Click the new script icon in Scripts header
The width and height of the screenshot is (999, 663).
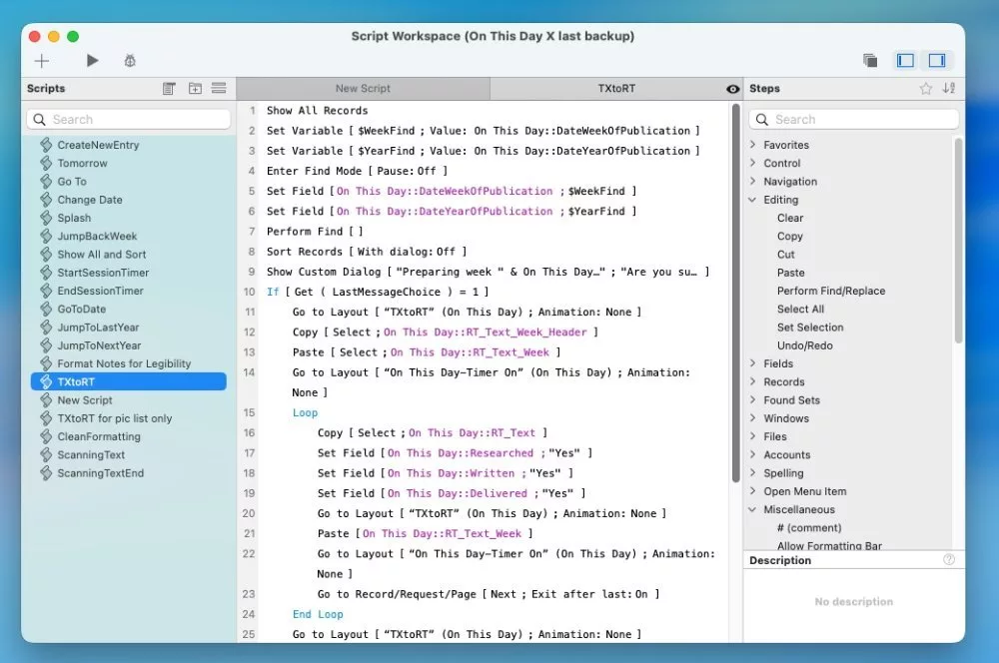[x=169, y=88]
